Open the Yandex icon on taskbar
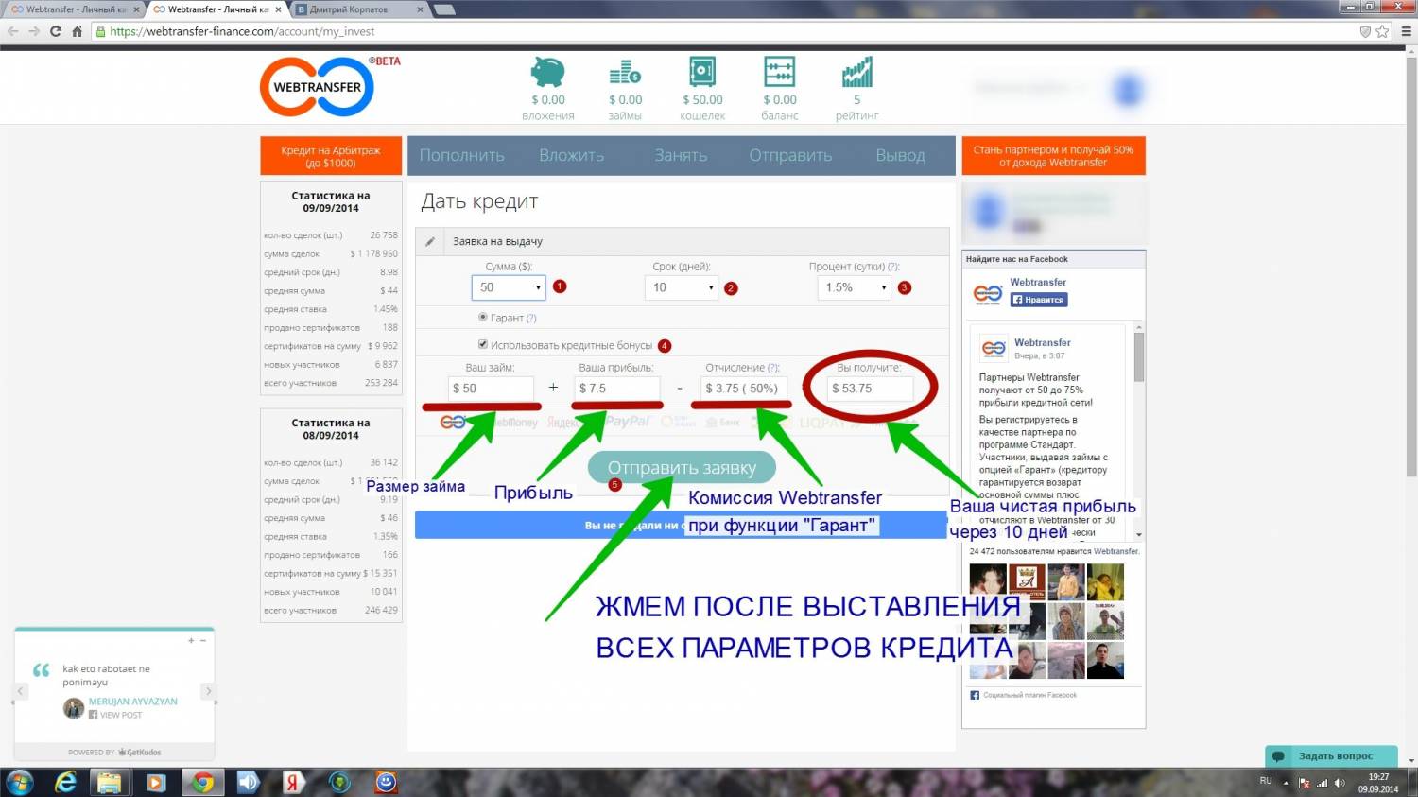 tap(293, 783)
